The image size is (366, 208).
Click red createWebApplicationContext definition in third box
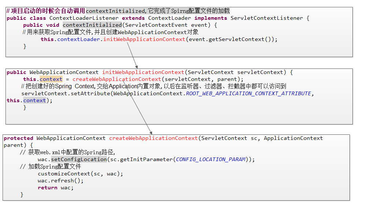point(153,138)
